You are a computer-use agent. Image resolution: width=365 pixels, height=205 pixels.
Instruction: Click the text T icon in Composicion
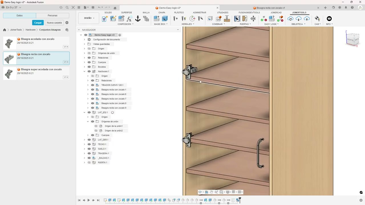(x=104, y=19)
